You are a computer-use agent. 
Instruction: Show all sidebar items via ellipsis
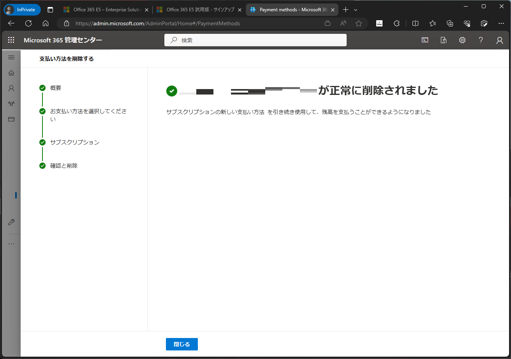click(x=11, y=244)
